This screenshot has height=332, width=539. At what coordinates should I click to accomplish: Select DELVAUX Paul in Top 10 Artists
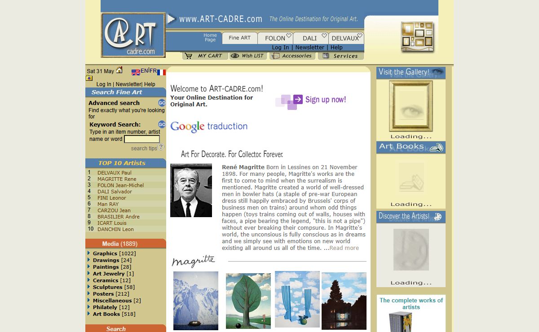pyautogui.click(x=115, y=173)
